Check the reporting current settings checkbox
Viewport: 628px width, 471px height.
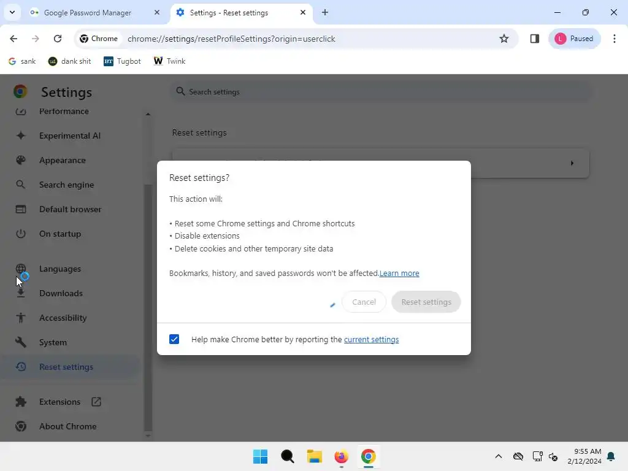(174, 339)
